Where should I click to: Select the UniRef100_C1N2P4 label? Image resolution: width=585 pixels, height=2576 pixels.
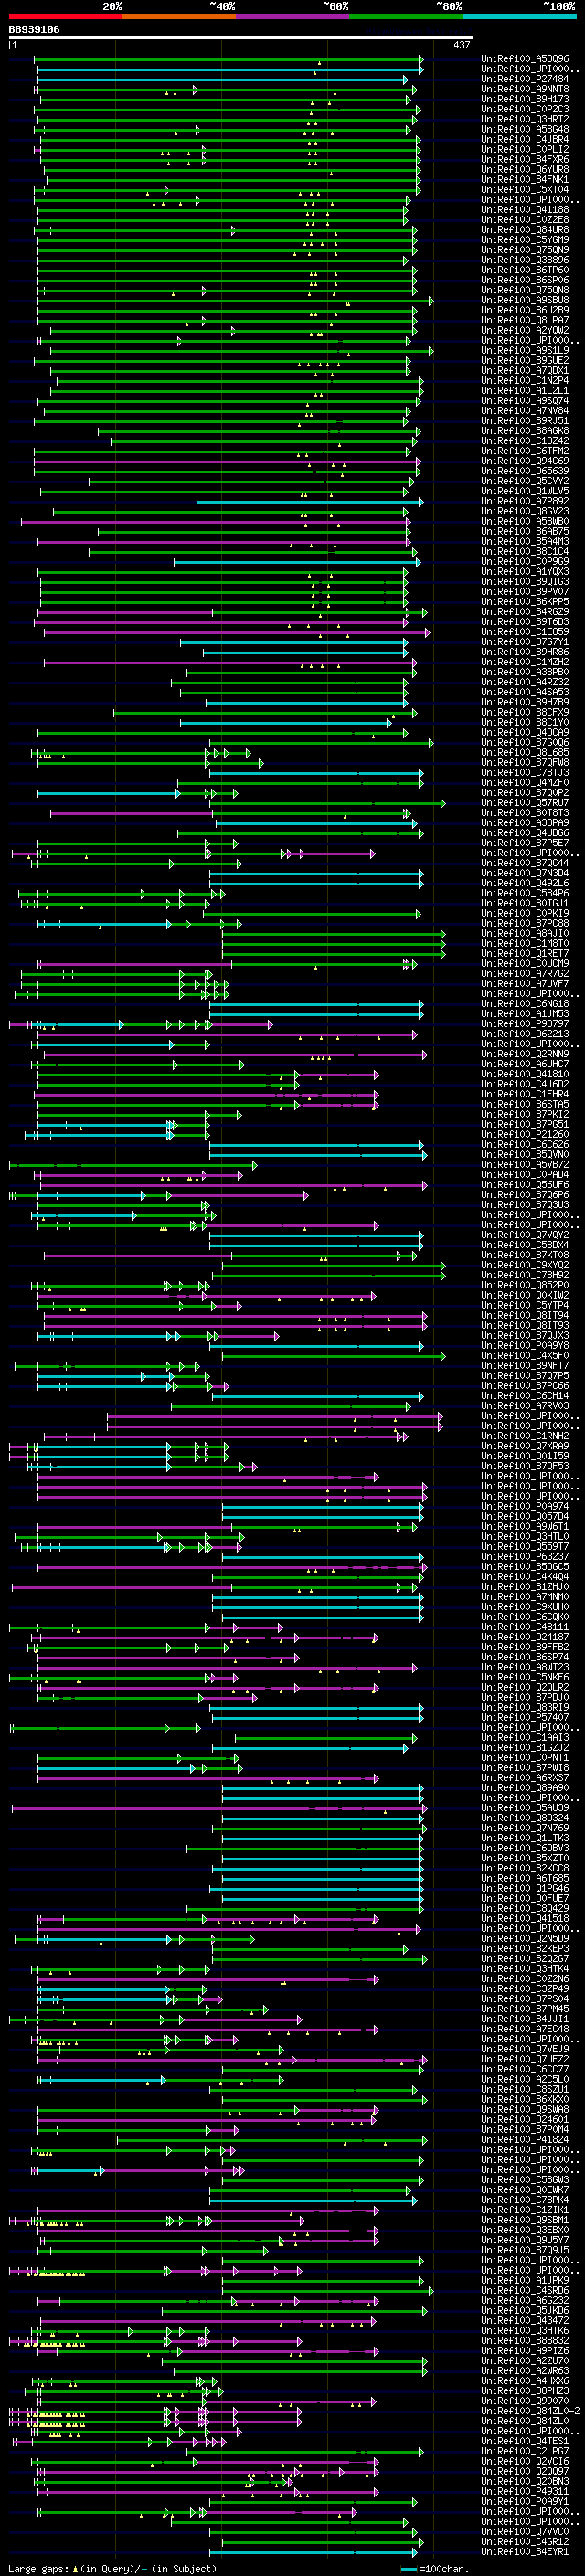pyautogui.click(x=525, y=380)
